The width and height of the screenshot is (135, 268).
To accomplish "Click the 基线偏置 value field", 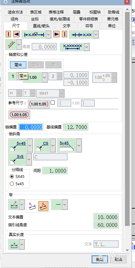I will pos(76,127).
